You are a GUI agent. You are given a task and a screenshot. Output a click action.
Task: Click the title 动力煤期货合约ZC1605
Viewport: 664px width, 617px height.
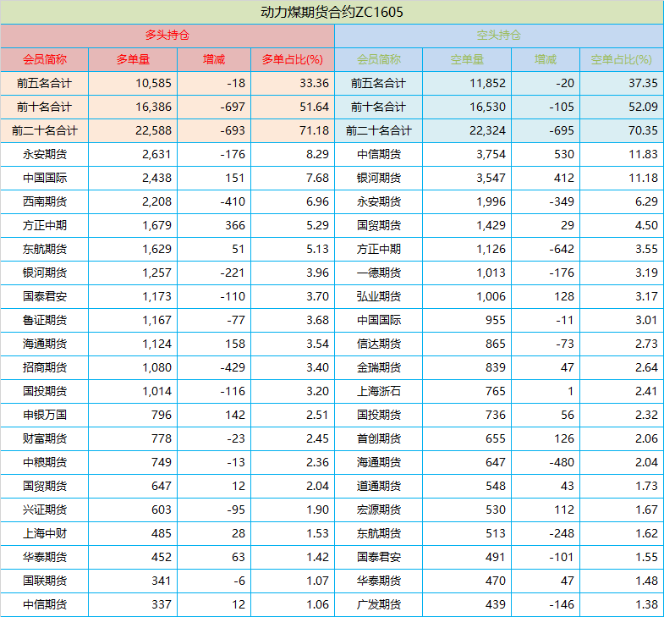coord(332,13)
